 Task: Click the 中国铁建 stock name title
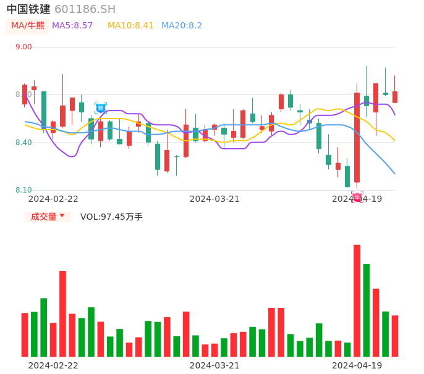pyautogui.click(x=28, y=9)
